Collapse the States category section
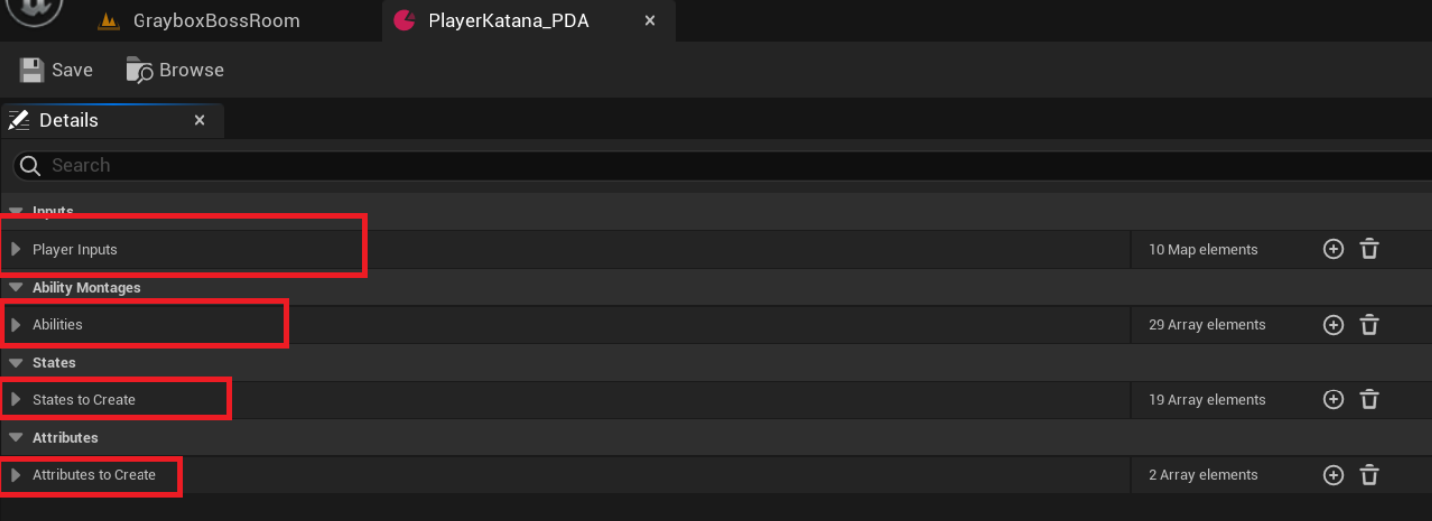This screenshot has height=521, width=1432. click(16, 363)
